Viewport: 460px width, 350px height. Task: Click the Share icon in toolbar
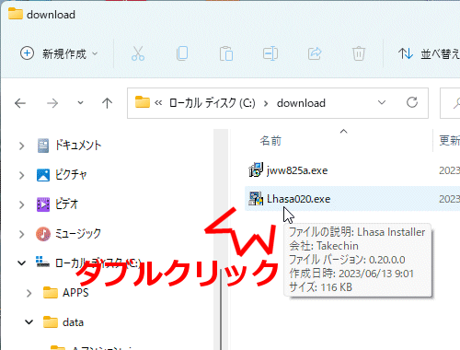click(x=315, y=53)
